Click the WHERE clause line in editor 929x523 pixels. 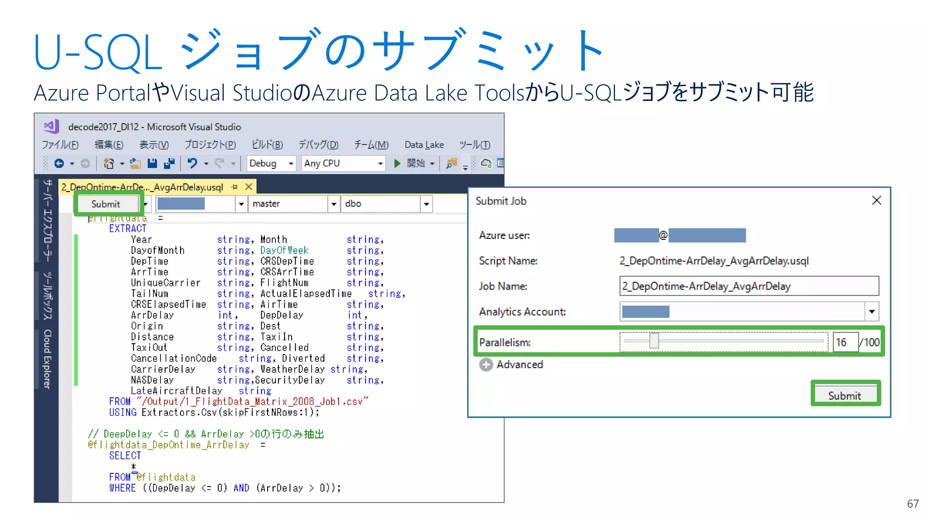pos(225,488)
